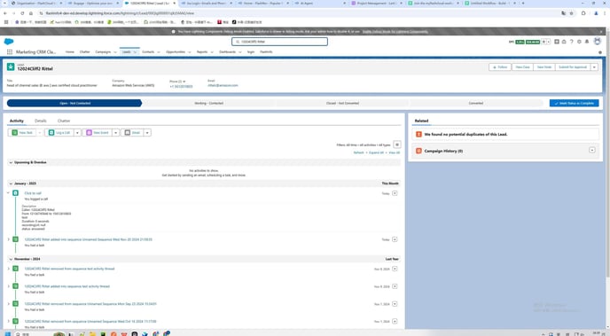Viewport: 610px width, 336px height.
Task: Click the New Case button
Action: 522,66
